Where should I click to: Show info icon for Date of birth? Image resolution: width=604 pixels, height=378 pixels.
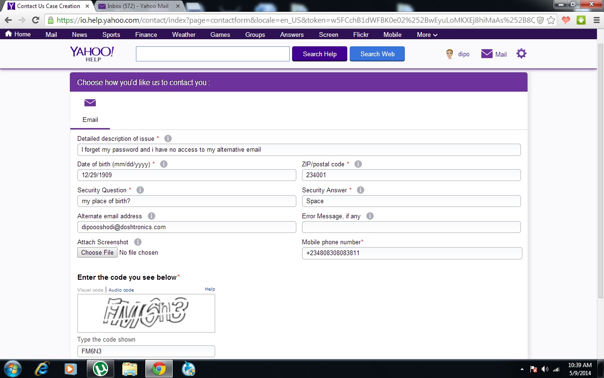pyautogui.click(x=164, y=164)
